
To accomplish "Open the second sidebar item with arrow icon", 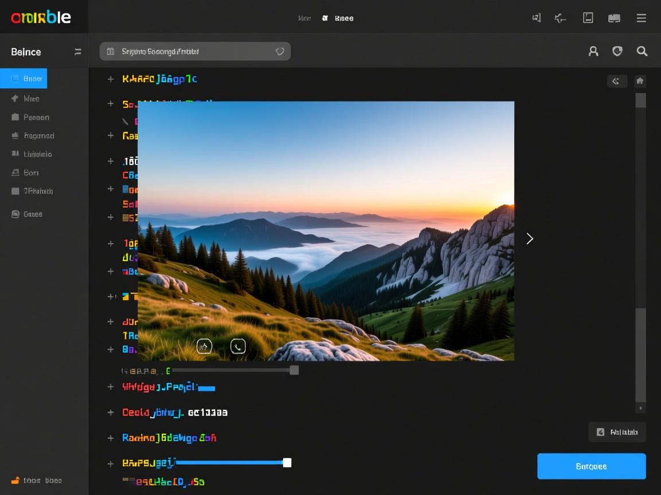I will (26, 99).
